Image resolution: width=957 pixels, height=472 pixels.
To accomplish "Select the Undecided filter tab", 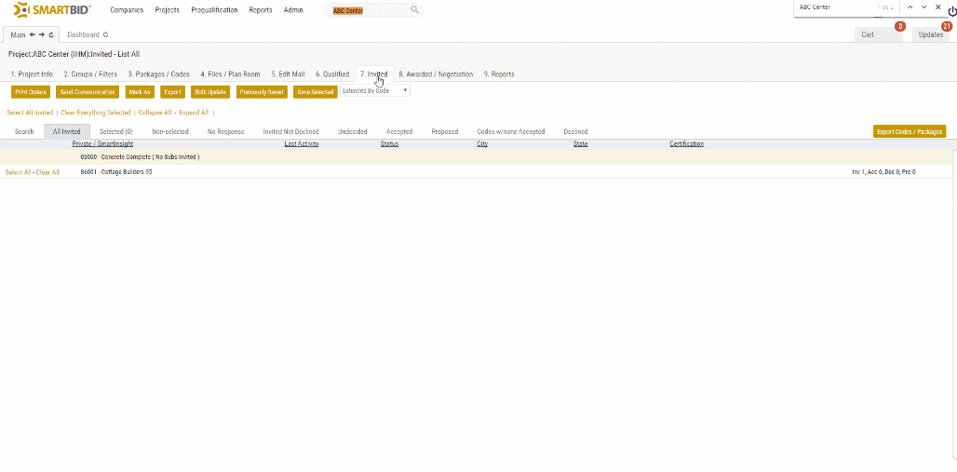I will pos(352,131).
